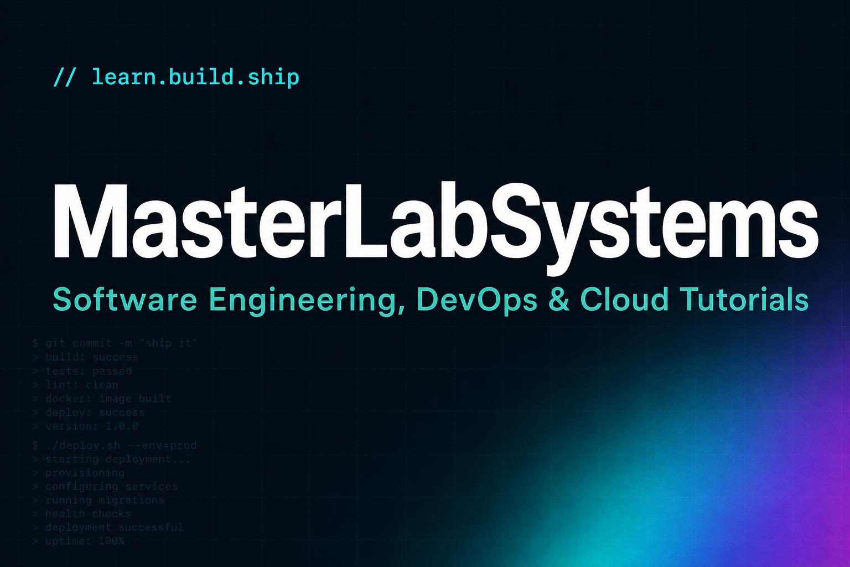This screenshot has height=567, width=850.
Task: Click the "starting deployment..." line
Action: [111, 459]
